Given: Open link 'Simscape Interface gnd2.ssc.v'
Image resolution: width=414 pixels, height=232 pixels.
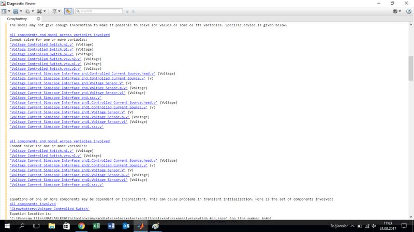Looking at the screenshot, I should click(57, 184).
